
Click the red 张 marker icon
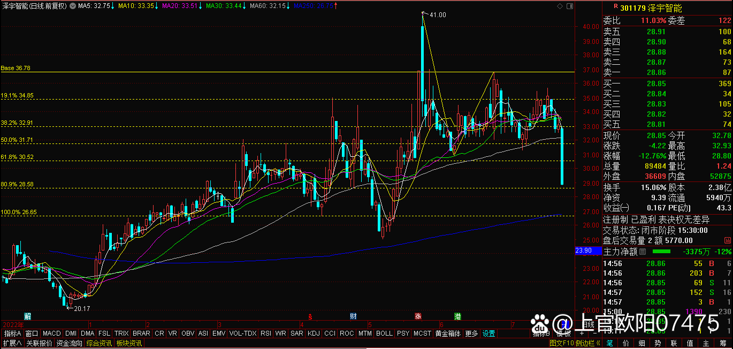417,316
